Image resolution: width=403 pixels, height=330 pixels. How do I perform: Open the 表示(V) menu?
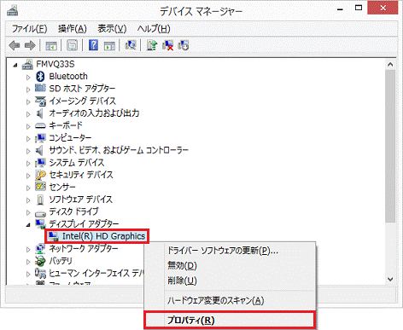[112, 29]
